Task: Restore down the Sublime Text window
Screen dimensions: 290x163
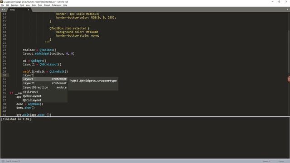Action: coord(279,2)
